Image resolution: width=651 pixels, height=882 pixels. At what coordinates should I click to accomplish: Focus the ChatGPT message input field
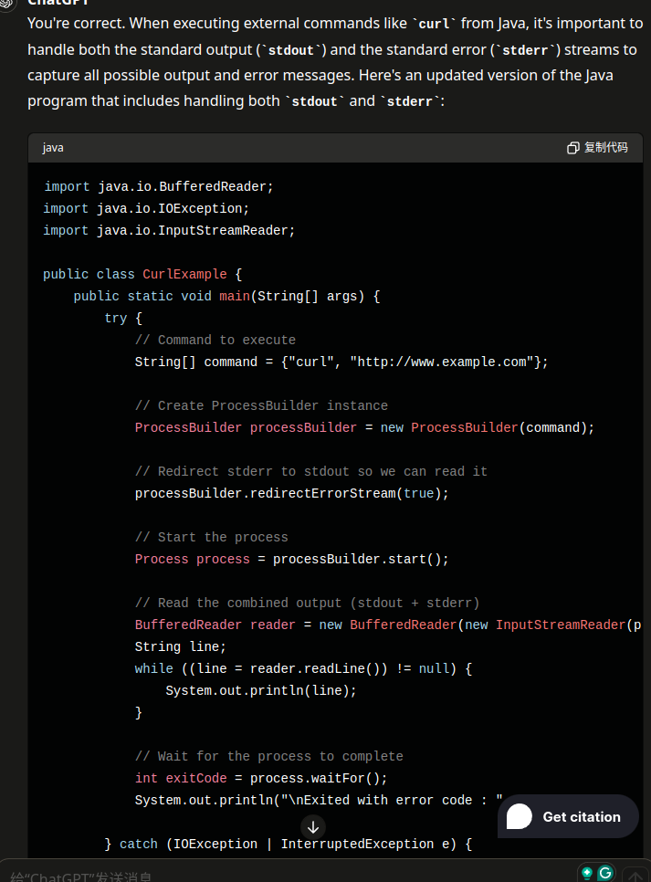[x=274, y=877]
